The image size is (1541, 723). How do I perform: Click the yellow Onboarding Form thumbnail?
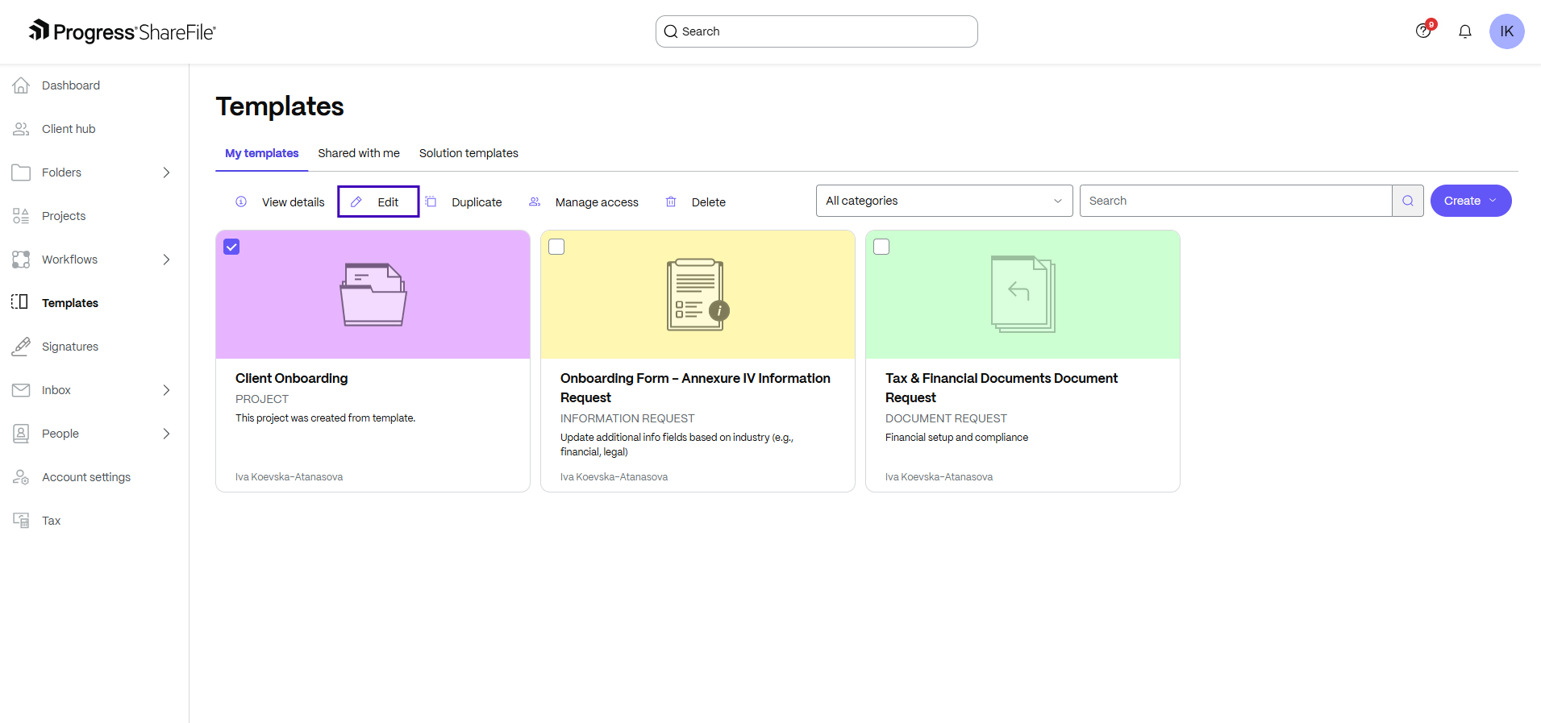[698, 295]
